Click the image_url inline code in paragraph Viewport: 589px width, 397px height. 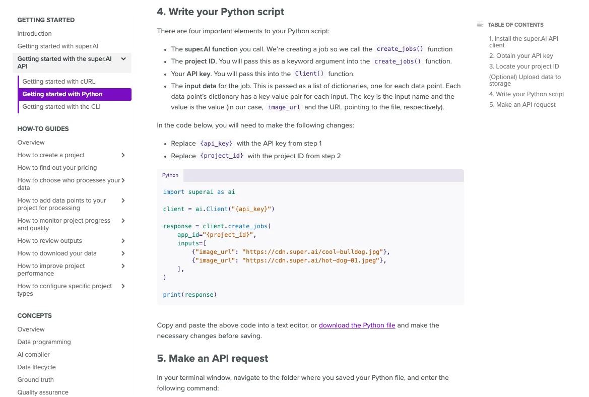tap(284, 107)
